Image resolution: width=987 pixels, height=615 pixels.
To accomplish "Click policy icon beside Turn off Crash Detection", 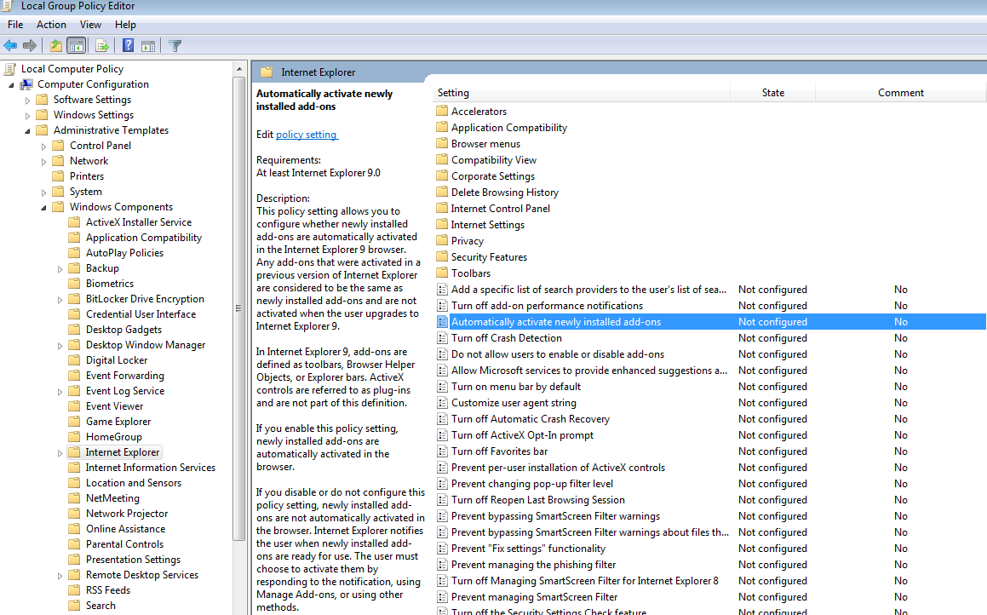I will click(442, 338).
